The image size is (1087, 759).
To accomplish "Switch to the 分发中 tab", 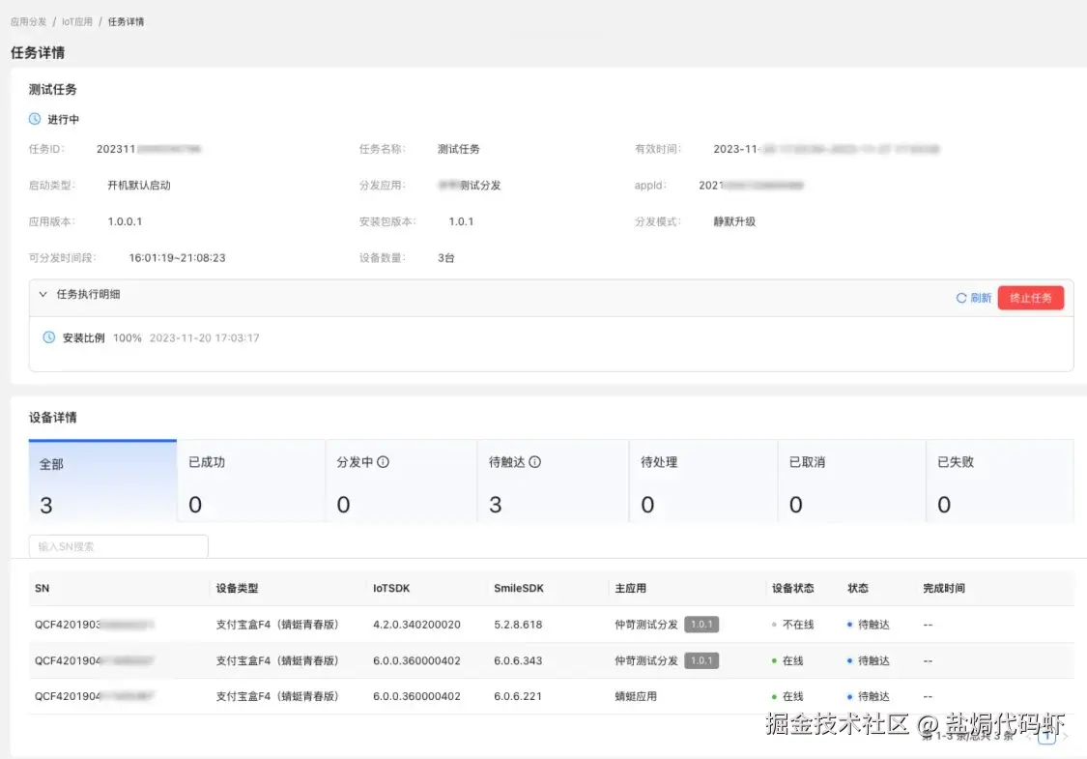I will (x=401, y=481).
